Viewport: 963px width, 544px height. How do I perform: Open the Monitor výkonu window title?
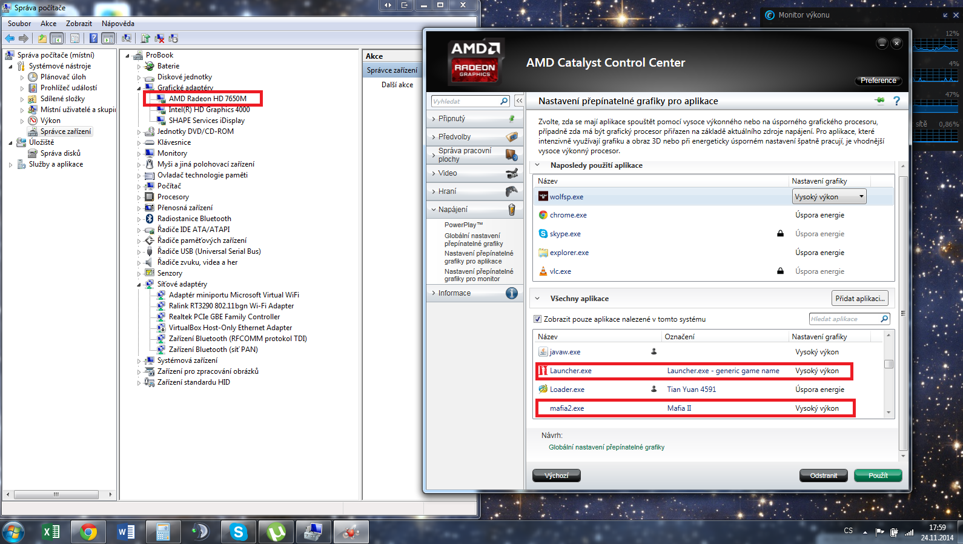click(x=804, y=15)
